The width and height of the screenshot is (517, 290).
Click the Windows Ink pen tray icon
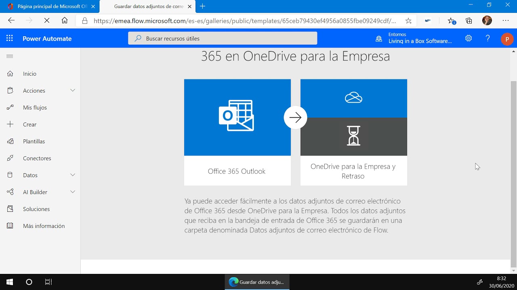480,282
